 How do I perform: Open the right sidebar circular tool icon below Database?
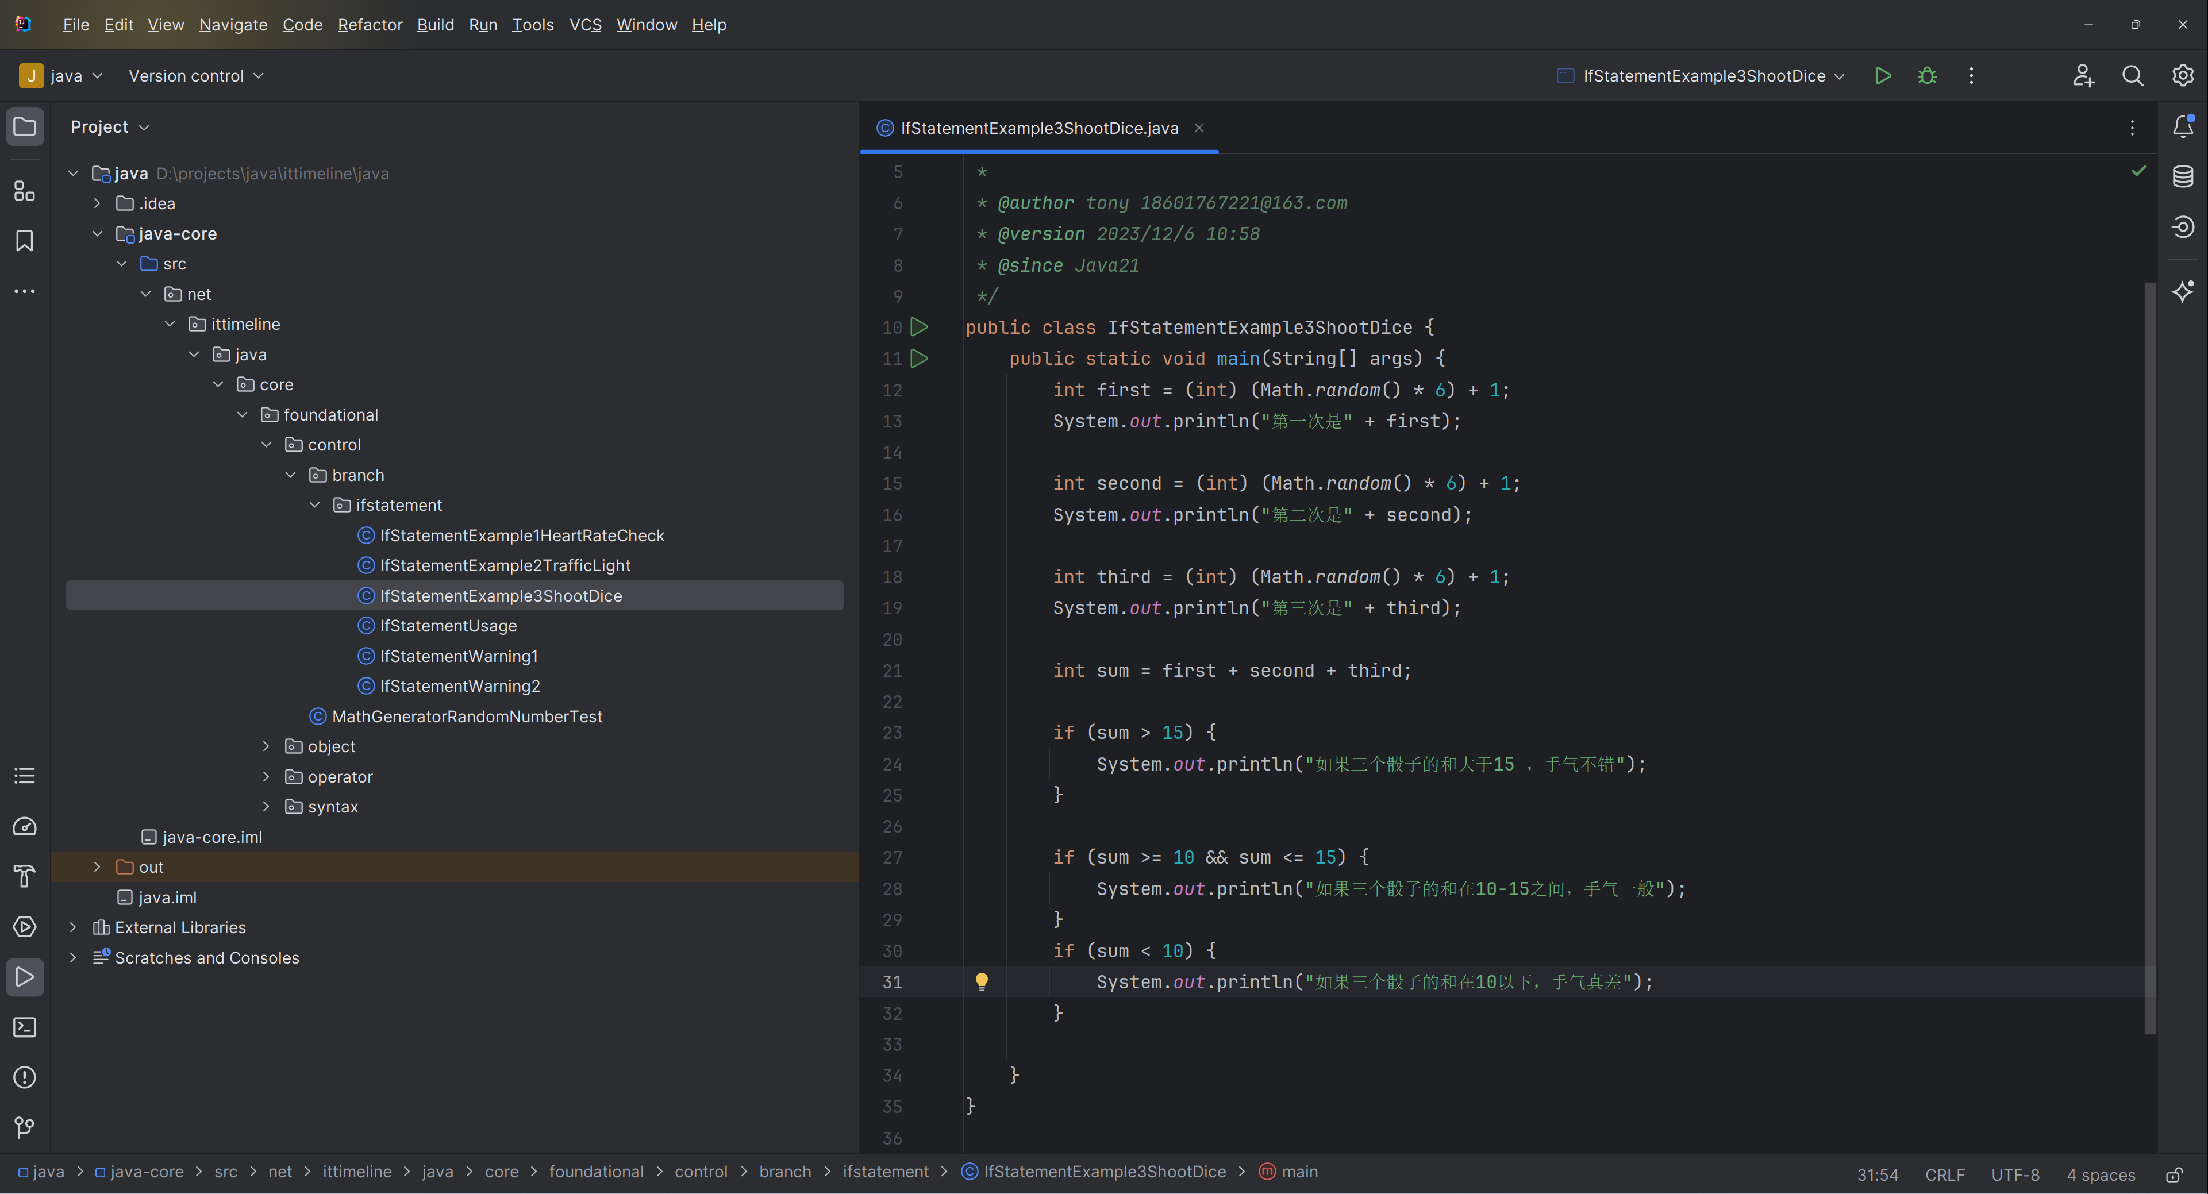tap(2183, 227)
